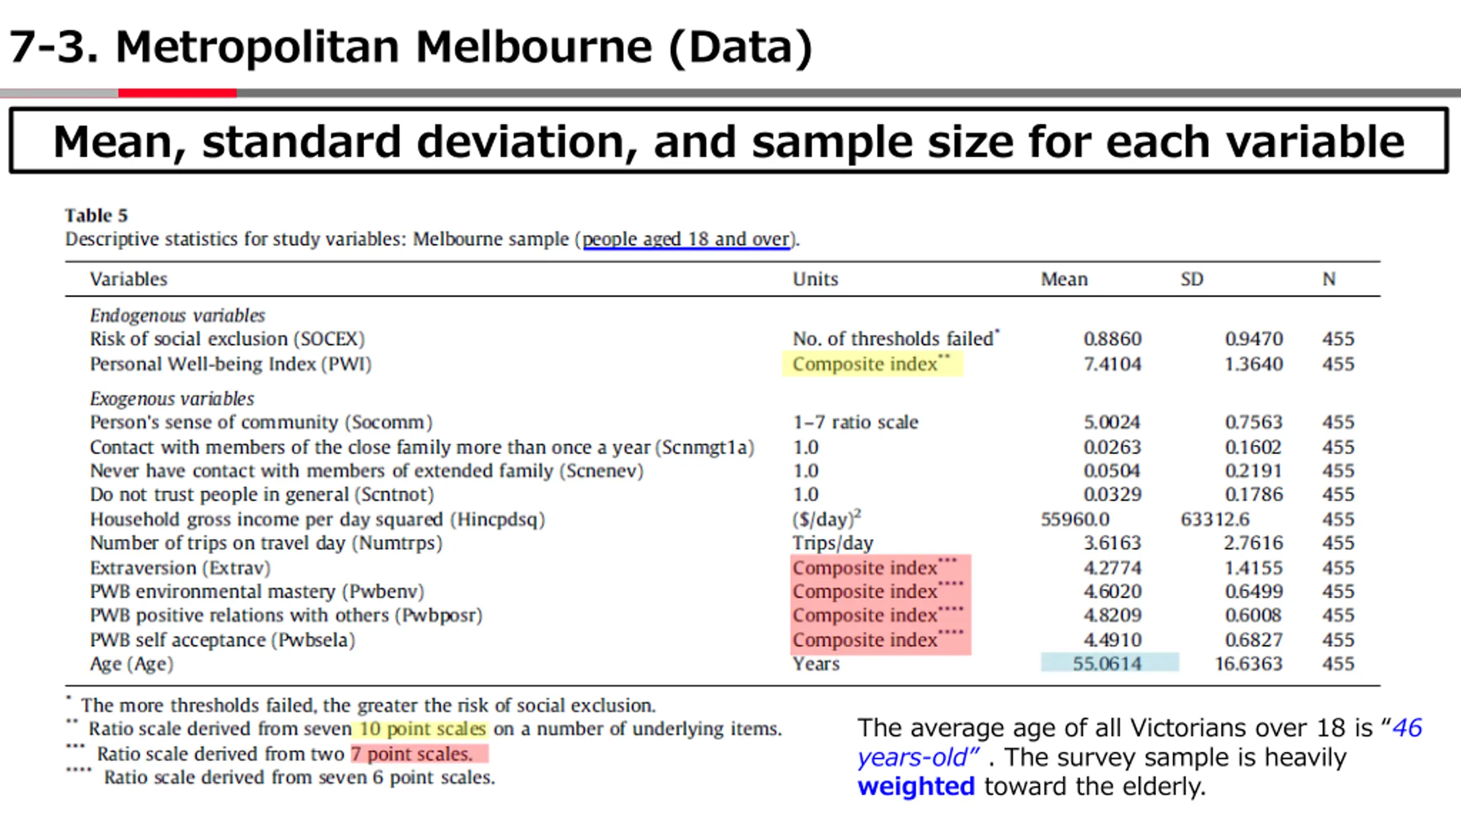Click 'Endogenous variables' section heading
The image size is (1461, 822).
coord(177,315)
